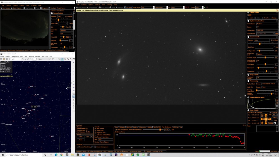Image resolution: width=279 pixels, height=157 pixels.
Task: Collapse Display Histogram Stretch section
Action: pyautogui.click(x=248, y=97)
